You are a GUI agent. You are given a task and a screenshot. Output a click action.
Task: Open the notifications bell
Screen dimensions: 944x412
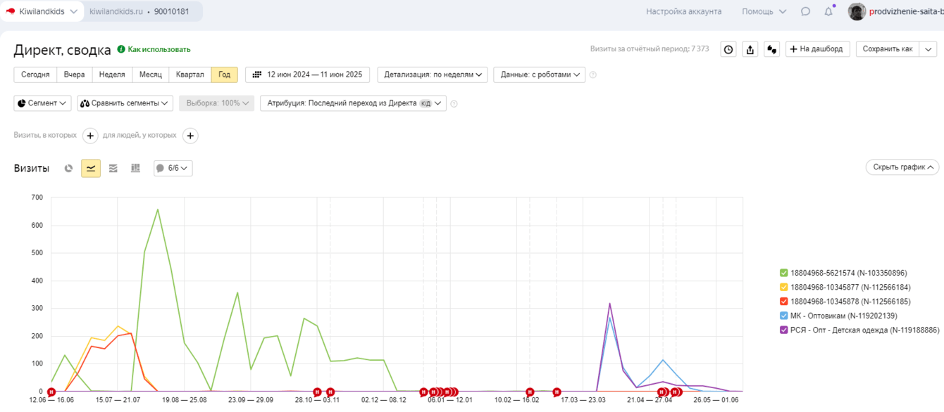(x=829, y=11)
